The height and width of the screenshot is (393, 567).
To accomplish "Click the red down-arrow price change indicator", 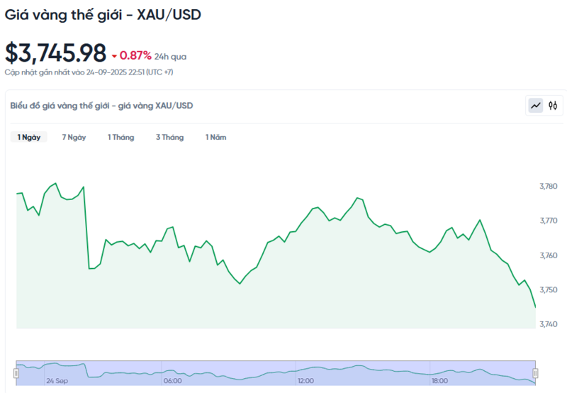I will 114,56.
